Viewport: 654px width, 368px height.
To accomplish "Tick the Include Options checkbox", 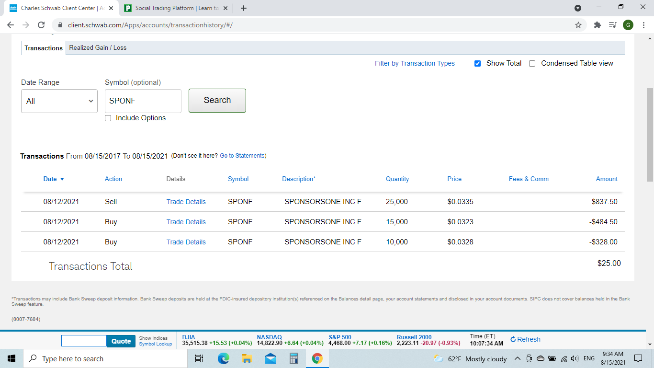I will 108,118.
